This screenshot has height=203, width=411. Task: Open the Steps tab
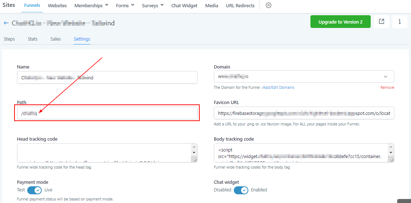[9, 39]
